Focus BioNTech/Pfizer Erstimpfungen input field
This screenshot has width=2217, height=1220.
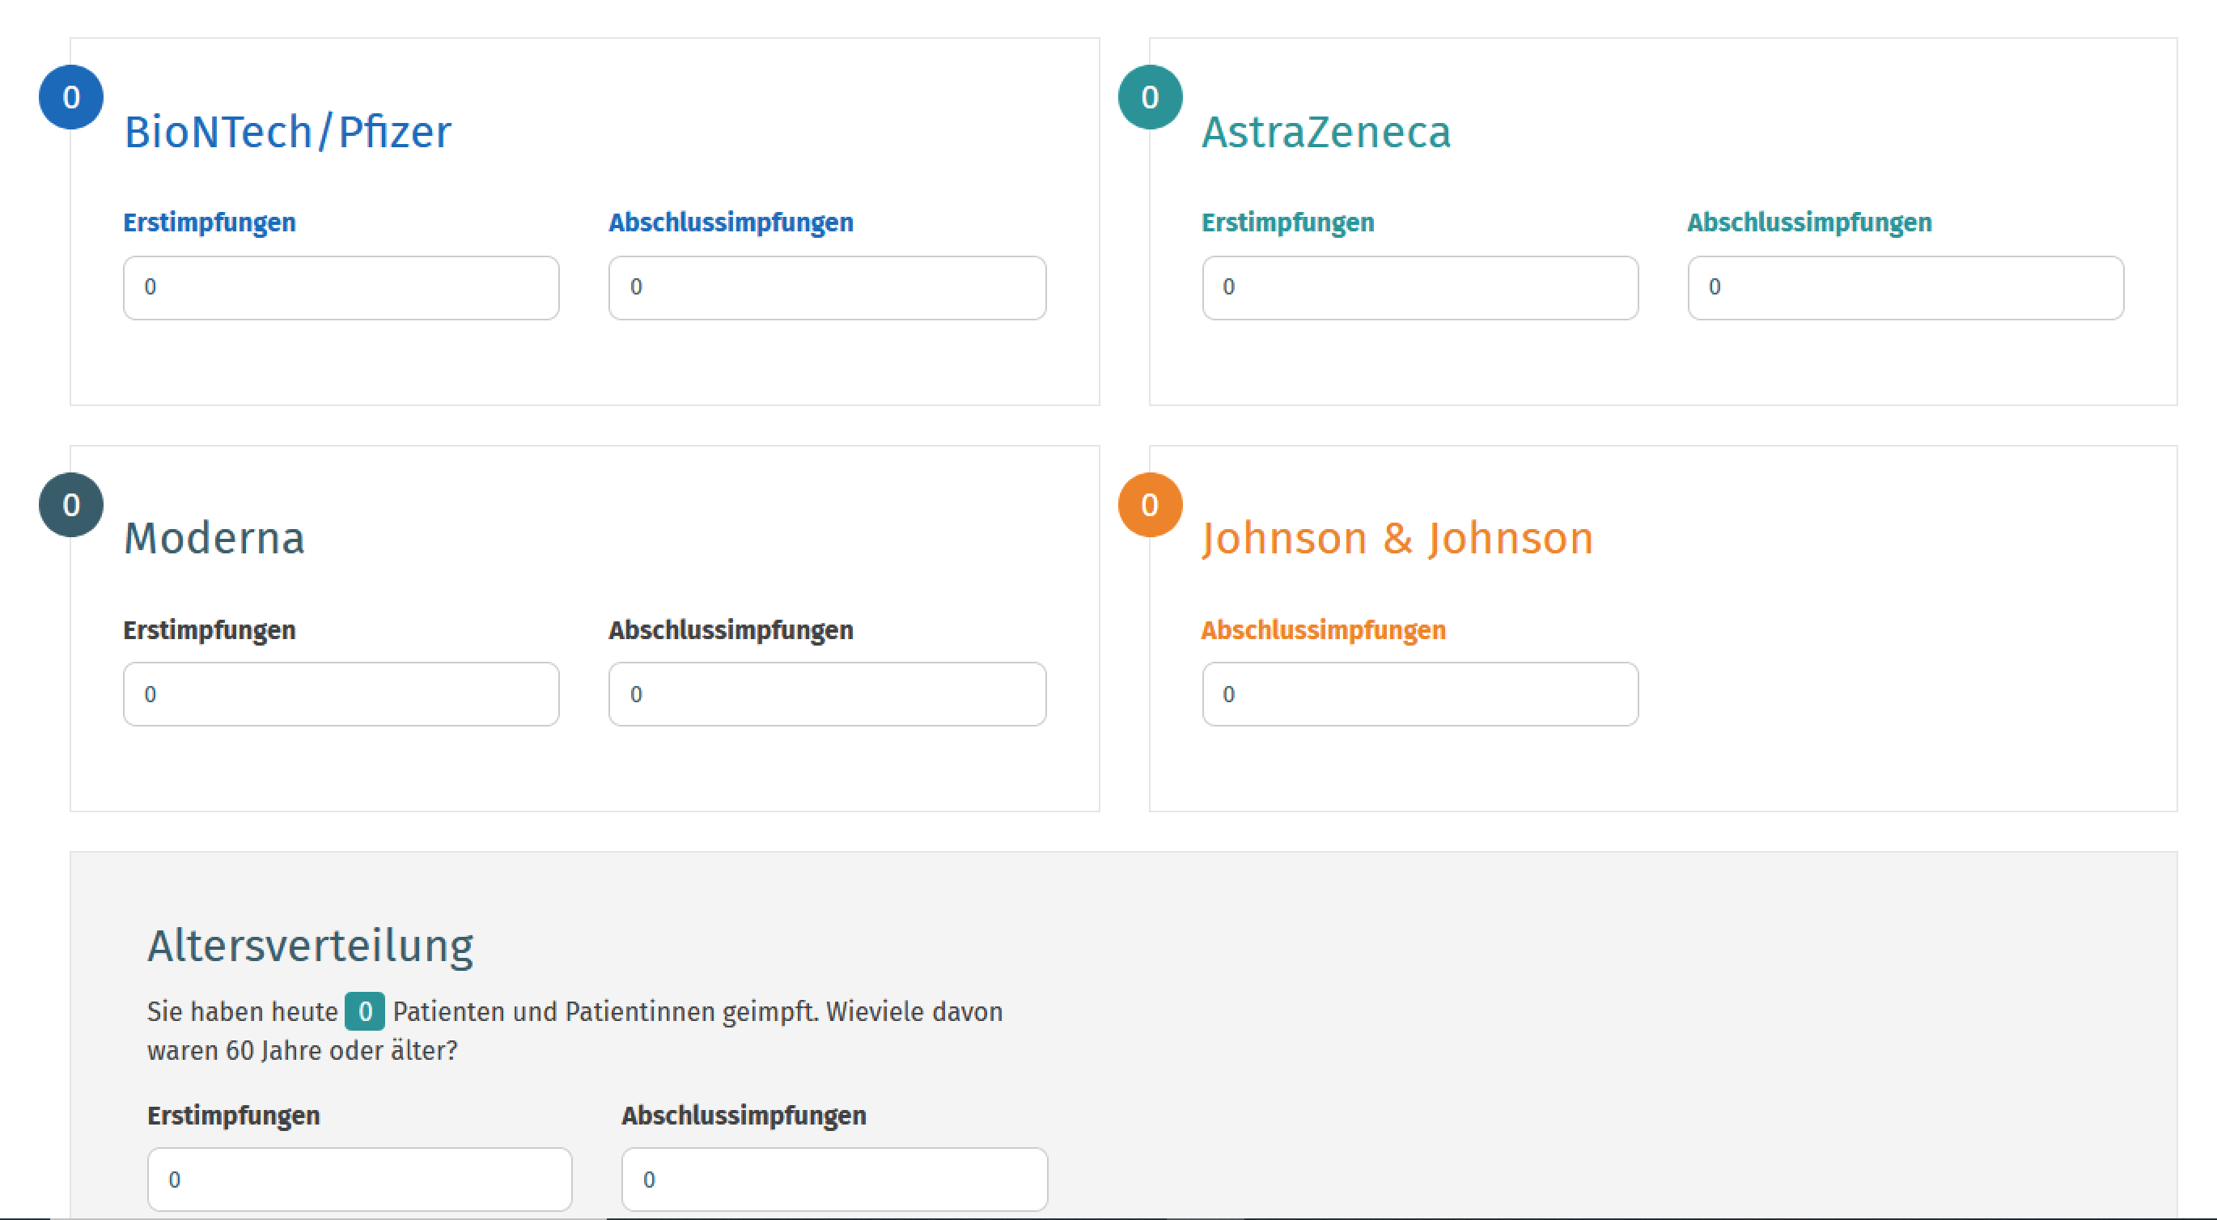coord(341,287)
